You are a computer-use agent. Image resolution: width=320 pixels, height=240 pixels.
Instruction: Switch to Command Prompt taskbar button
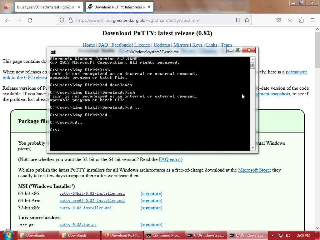(164, 235)
